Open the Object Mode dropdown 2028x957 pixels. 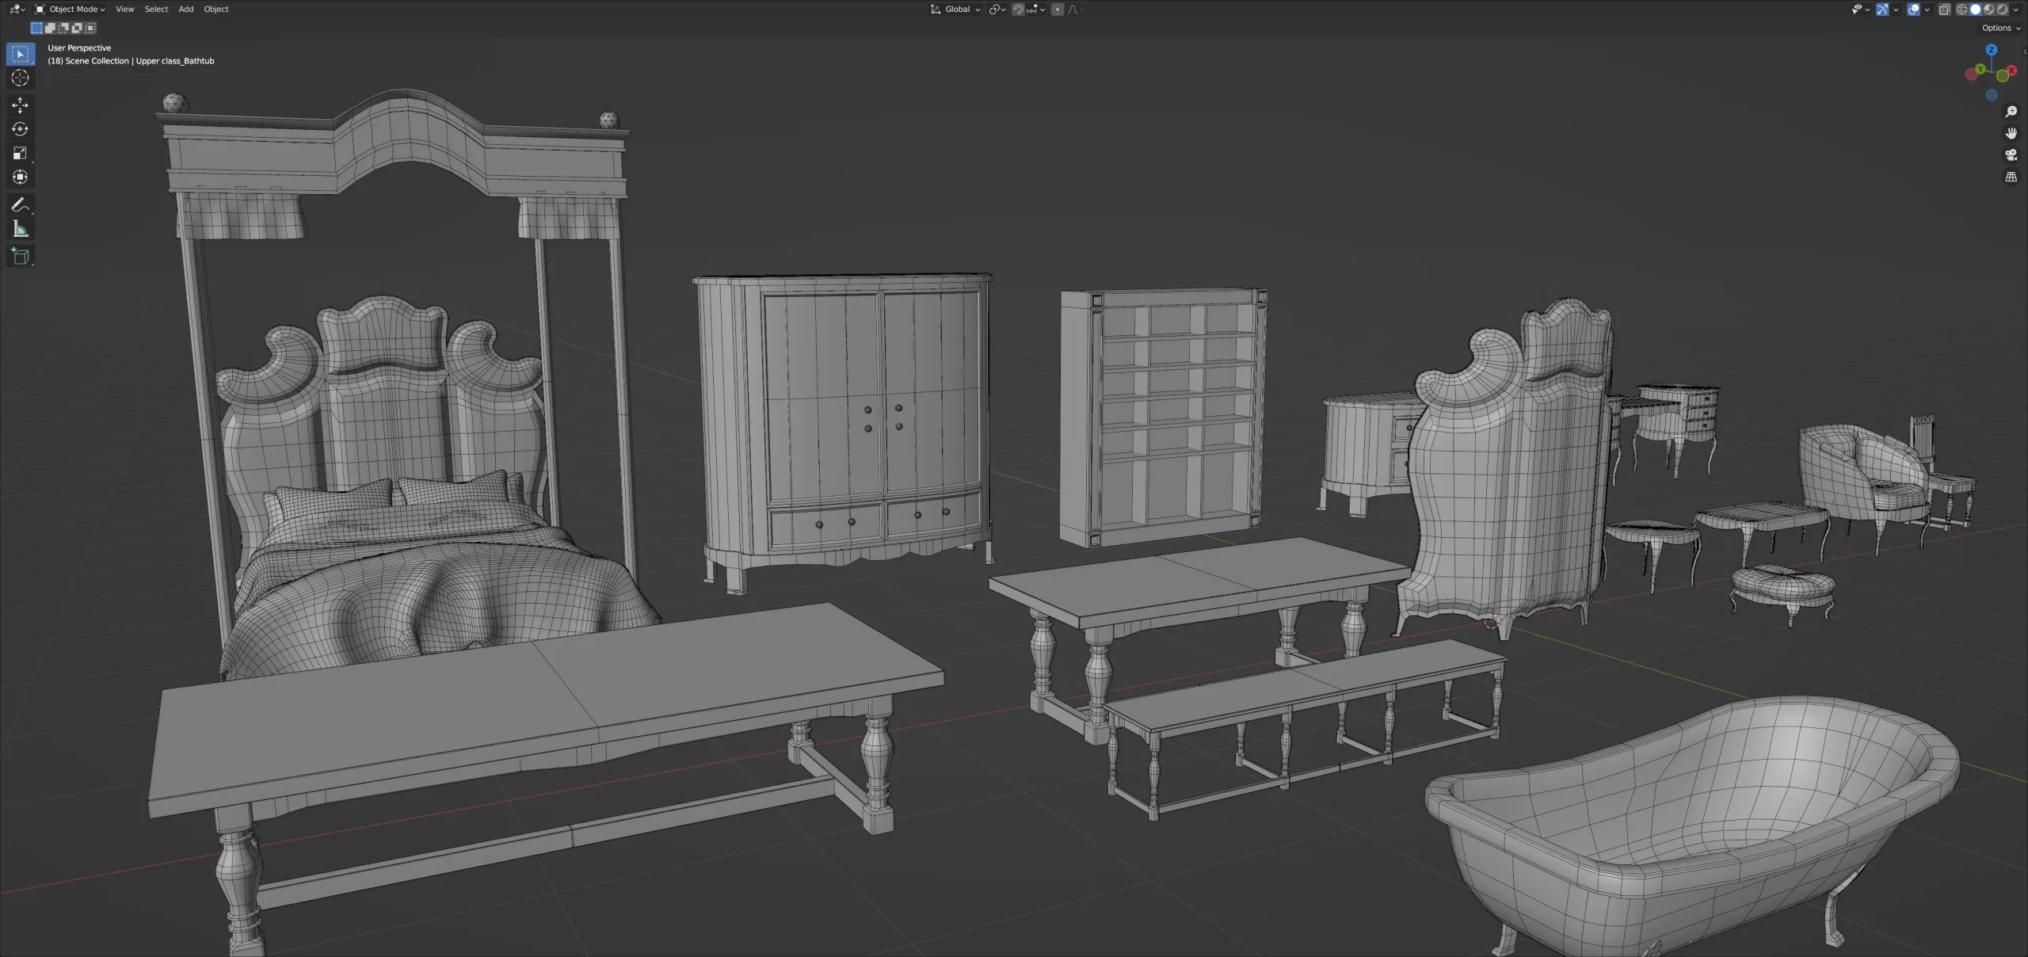[x=71, y=9]
